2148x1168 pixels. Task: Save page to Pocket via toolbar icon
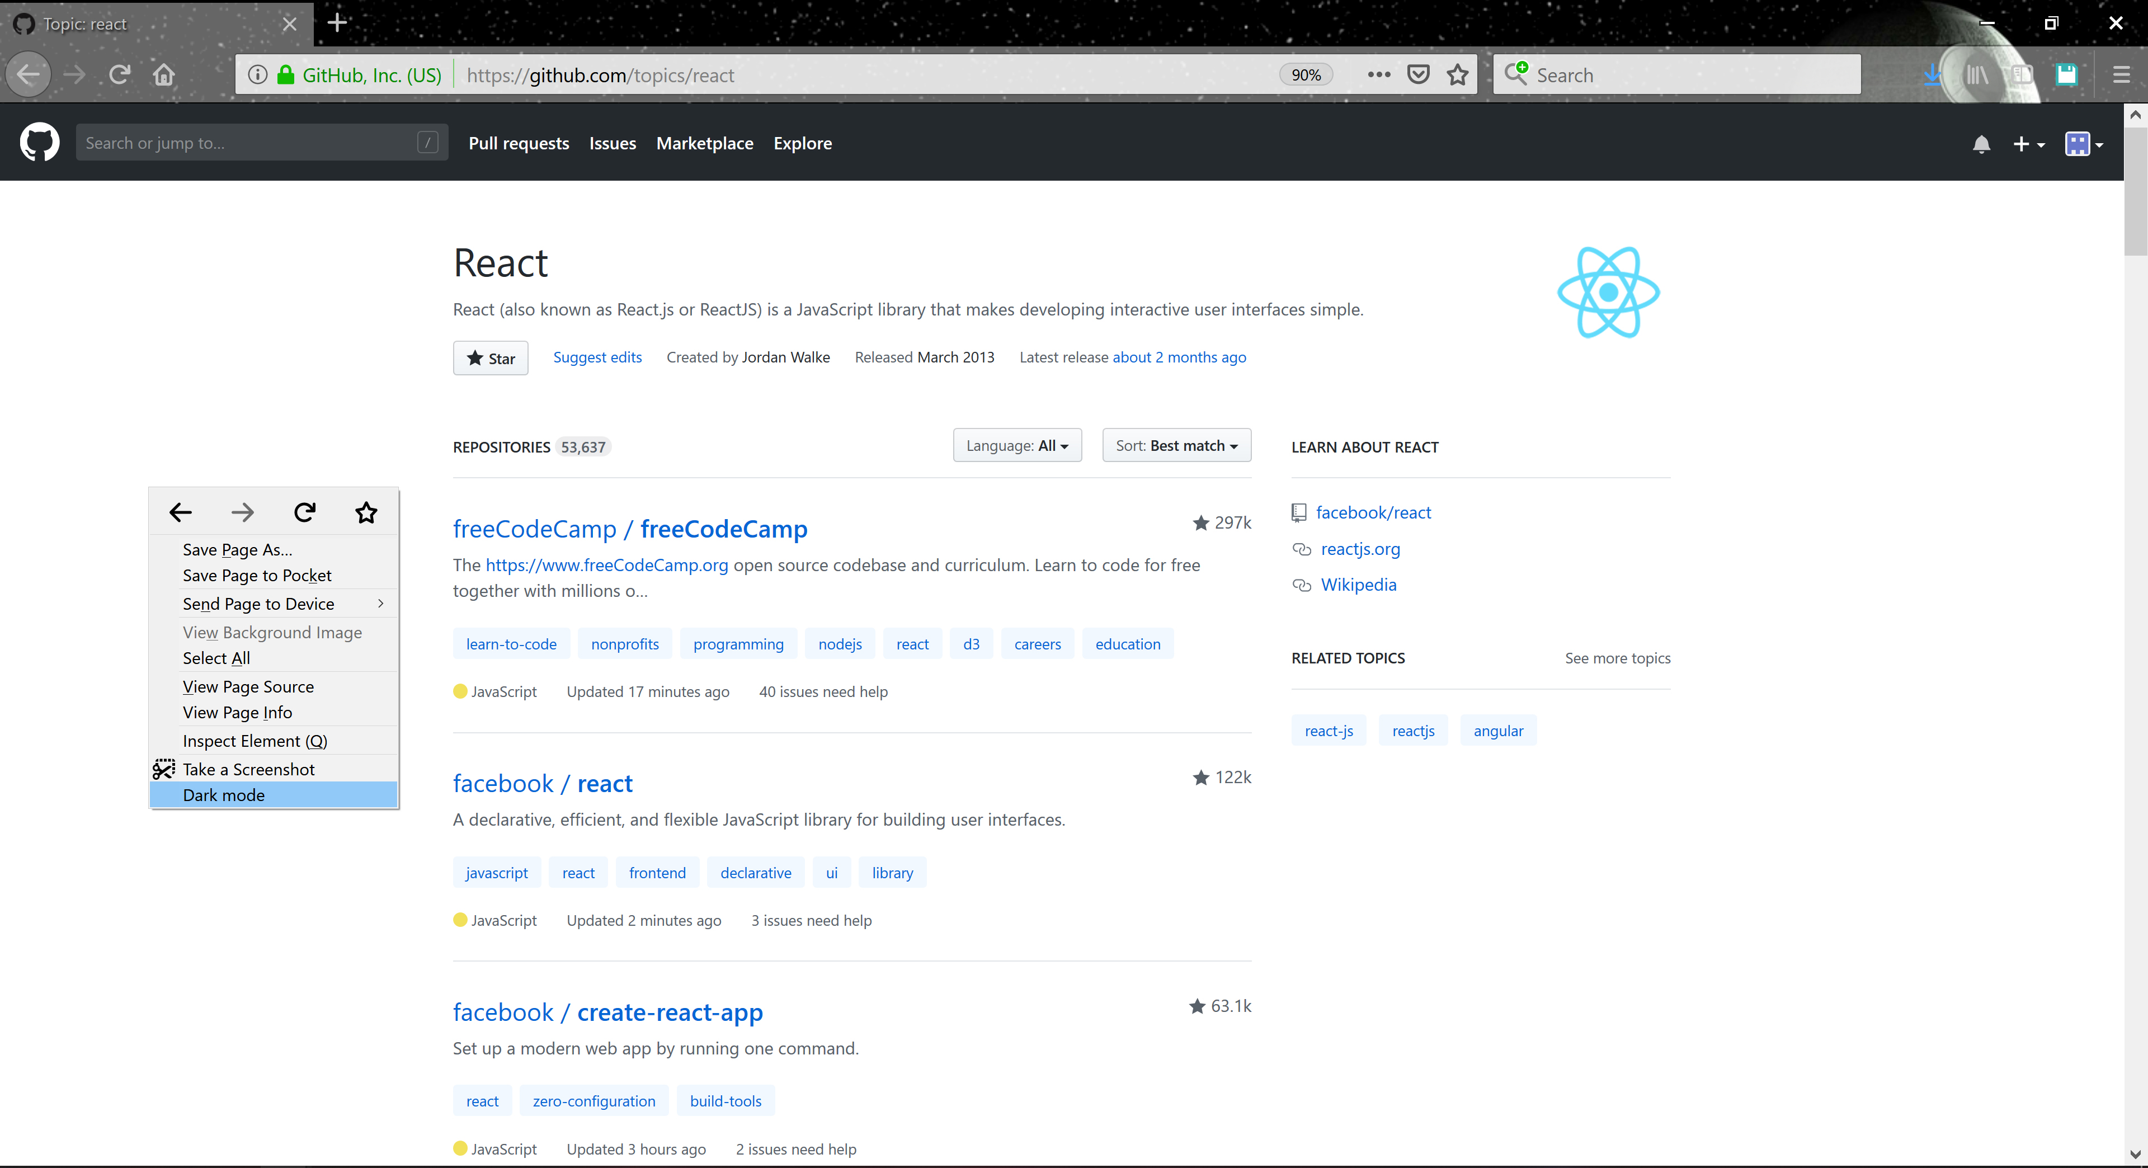[x=1417, y=74]
